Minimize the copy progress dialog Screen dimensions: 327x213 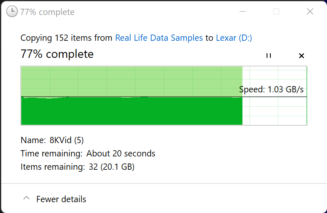[243, 12]
